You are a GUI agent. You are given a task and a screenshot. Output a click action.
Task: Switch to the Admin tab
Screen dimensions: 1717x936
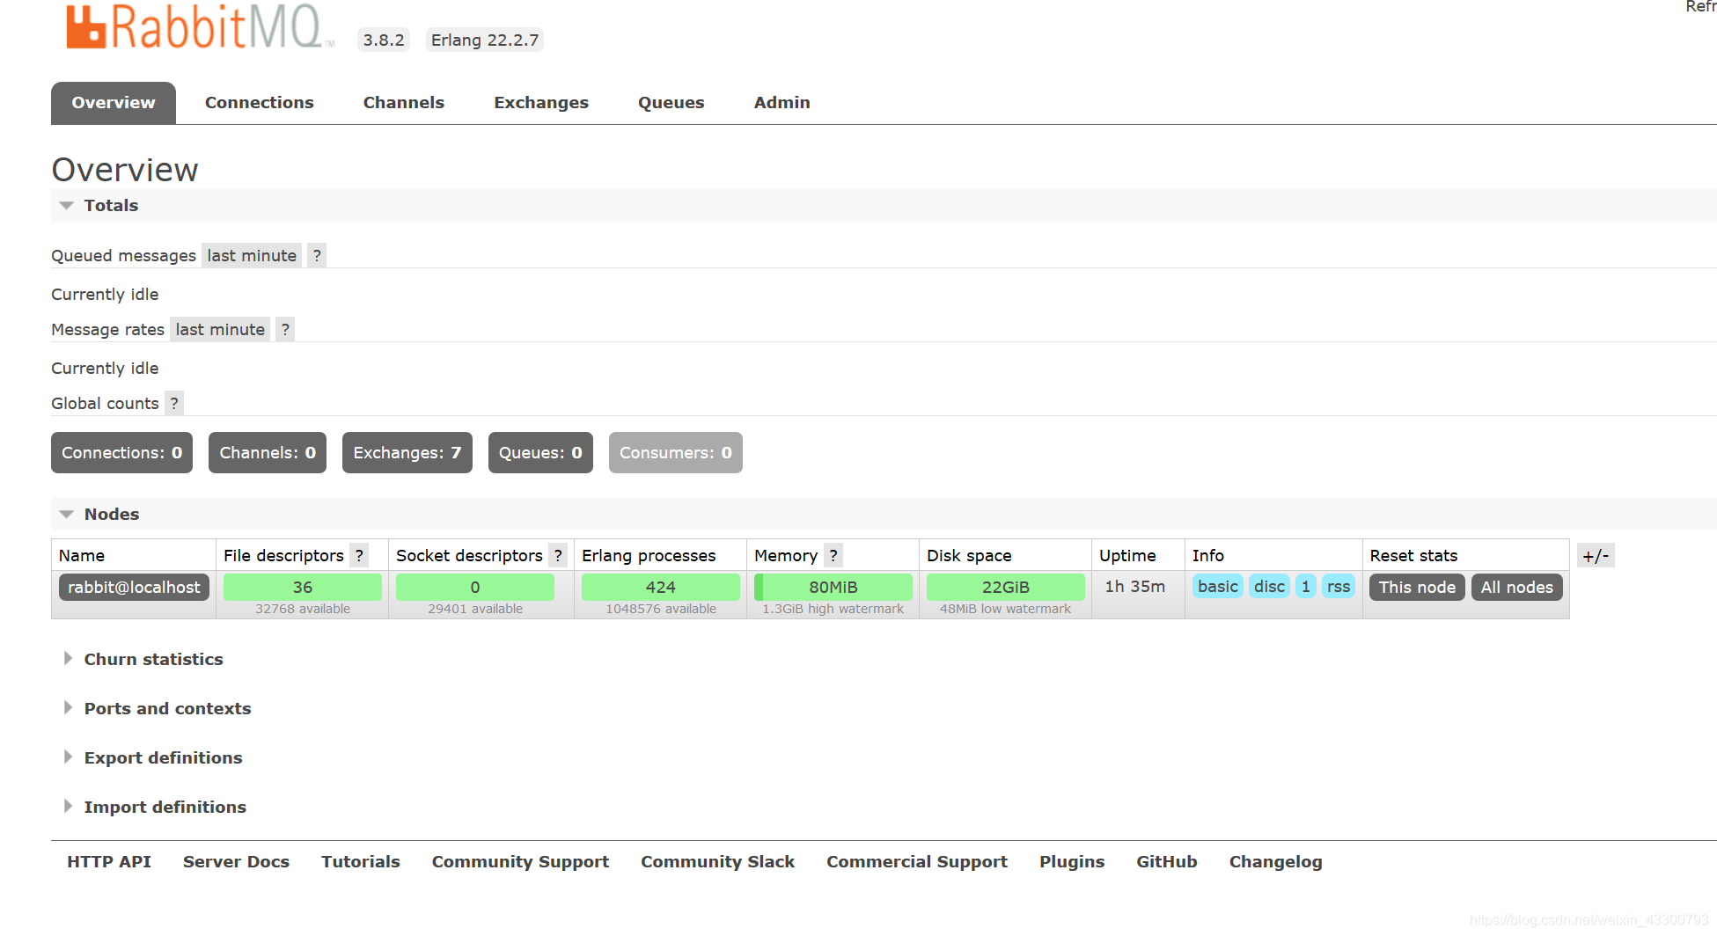[x=782, y=103]
